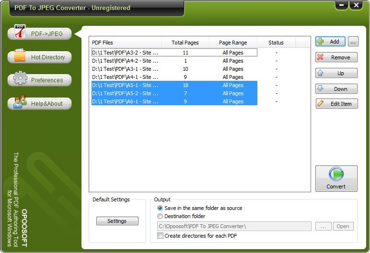Click total pages value 10
Image resolution: width=370 pixels, height=253 pixels.
click(x=185, y=69)
